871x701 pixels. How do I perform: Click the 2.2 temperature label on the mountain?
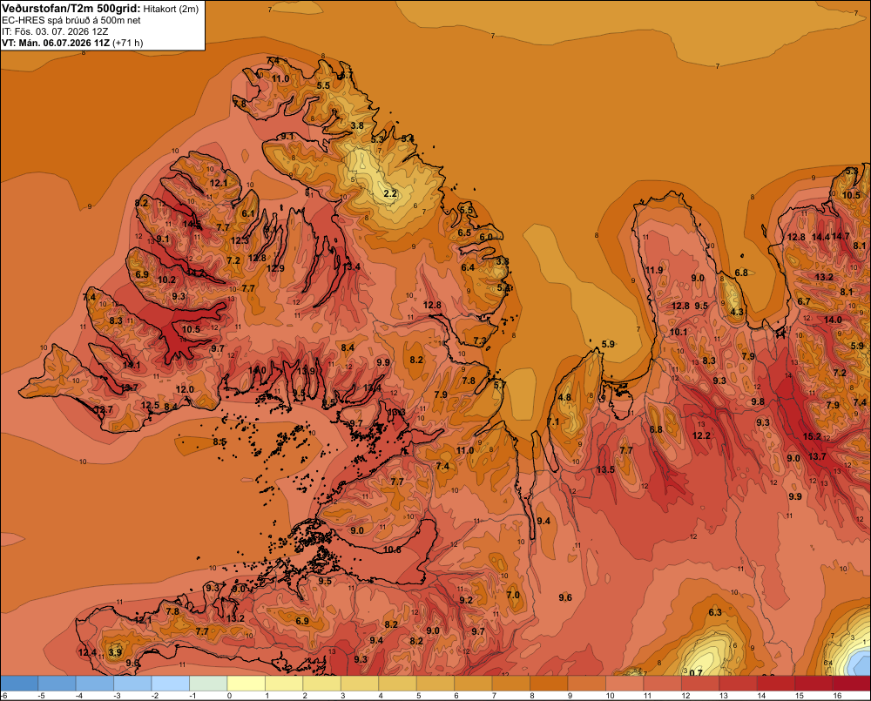pos(390,193)
